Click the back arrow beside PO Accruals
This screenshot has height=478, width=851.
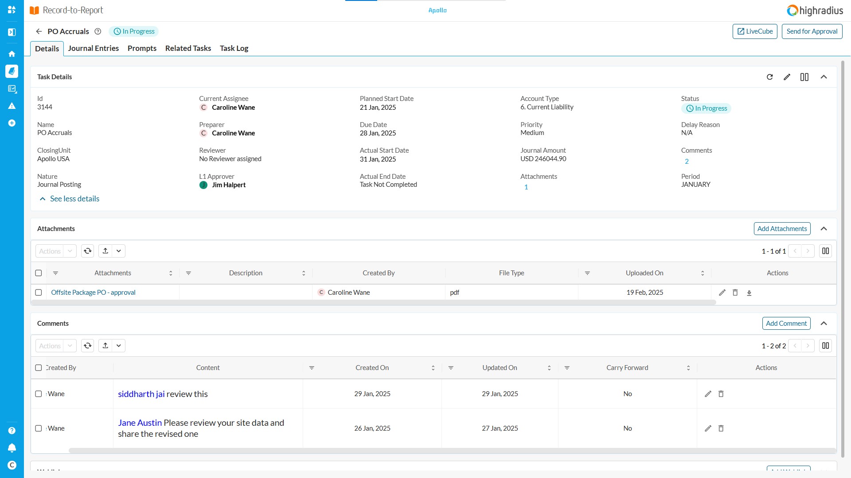click(39, 31)
